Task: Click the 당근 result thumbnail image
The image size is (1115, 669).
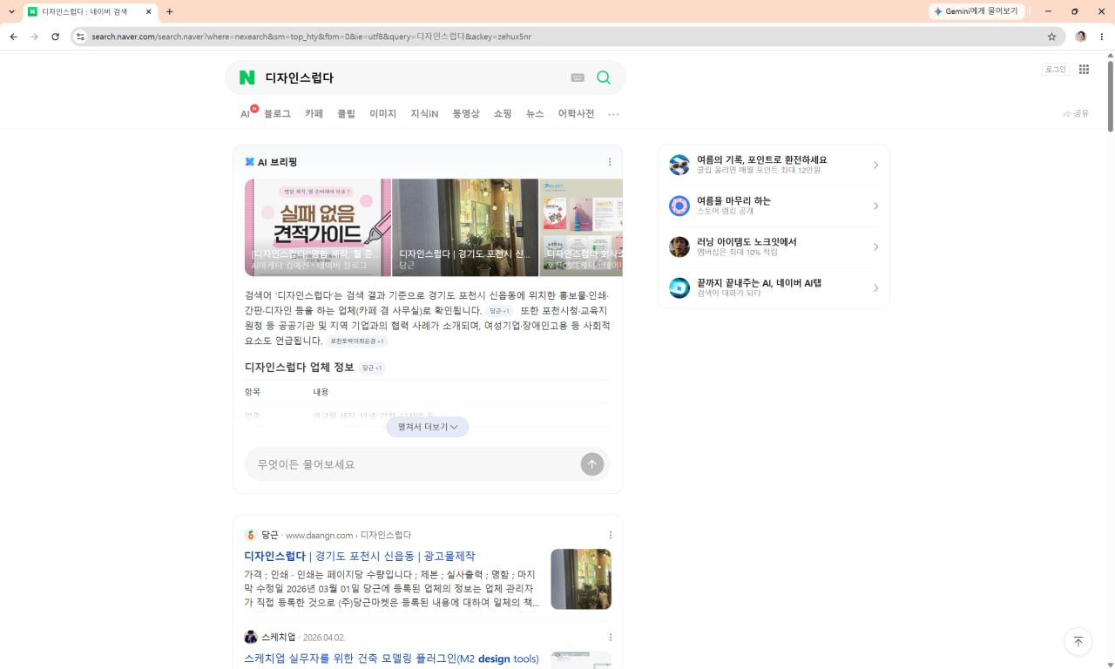Action: pyautogui.click(x=581, y=579)
